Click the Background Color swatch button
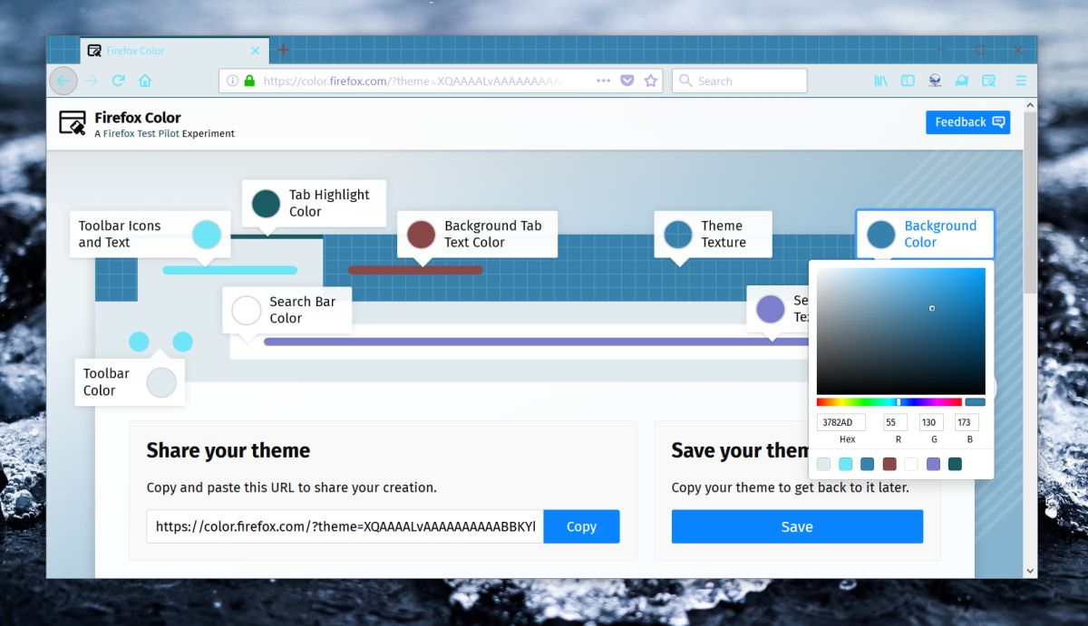 coord(881,235)
